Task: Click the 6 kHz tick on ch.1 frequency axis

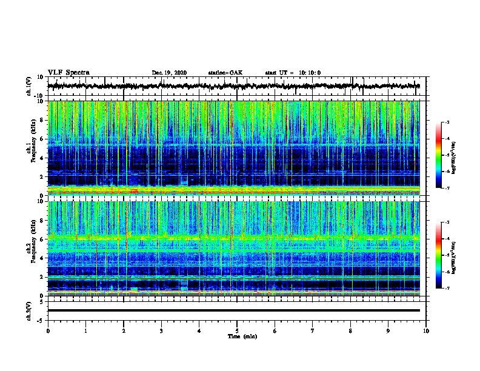Action: click(42, 139)
